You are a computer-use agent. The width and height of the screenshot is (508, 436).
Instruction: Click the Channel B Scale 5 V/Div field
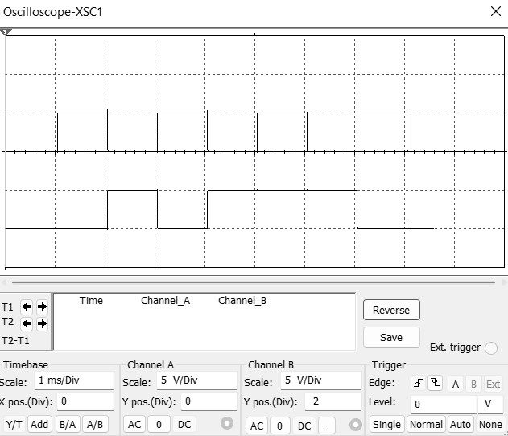coord(320,380)
